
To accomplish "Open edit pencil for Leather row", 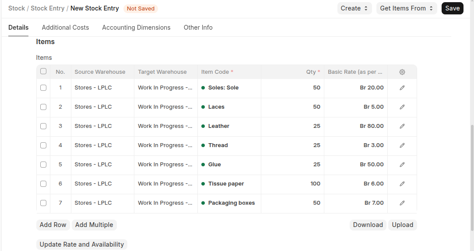I will click(x=402, y=126).
